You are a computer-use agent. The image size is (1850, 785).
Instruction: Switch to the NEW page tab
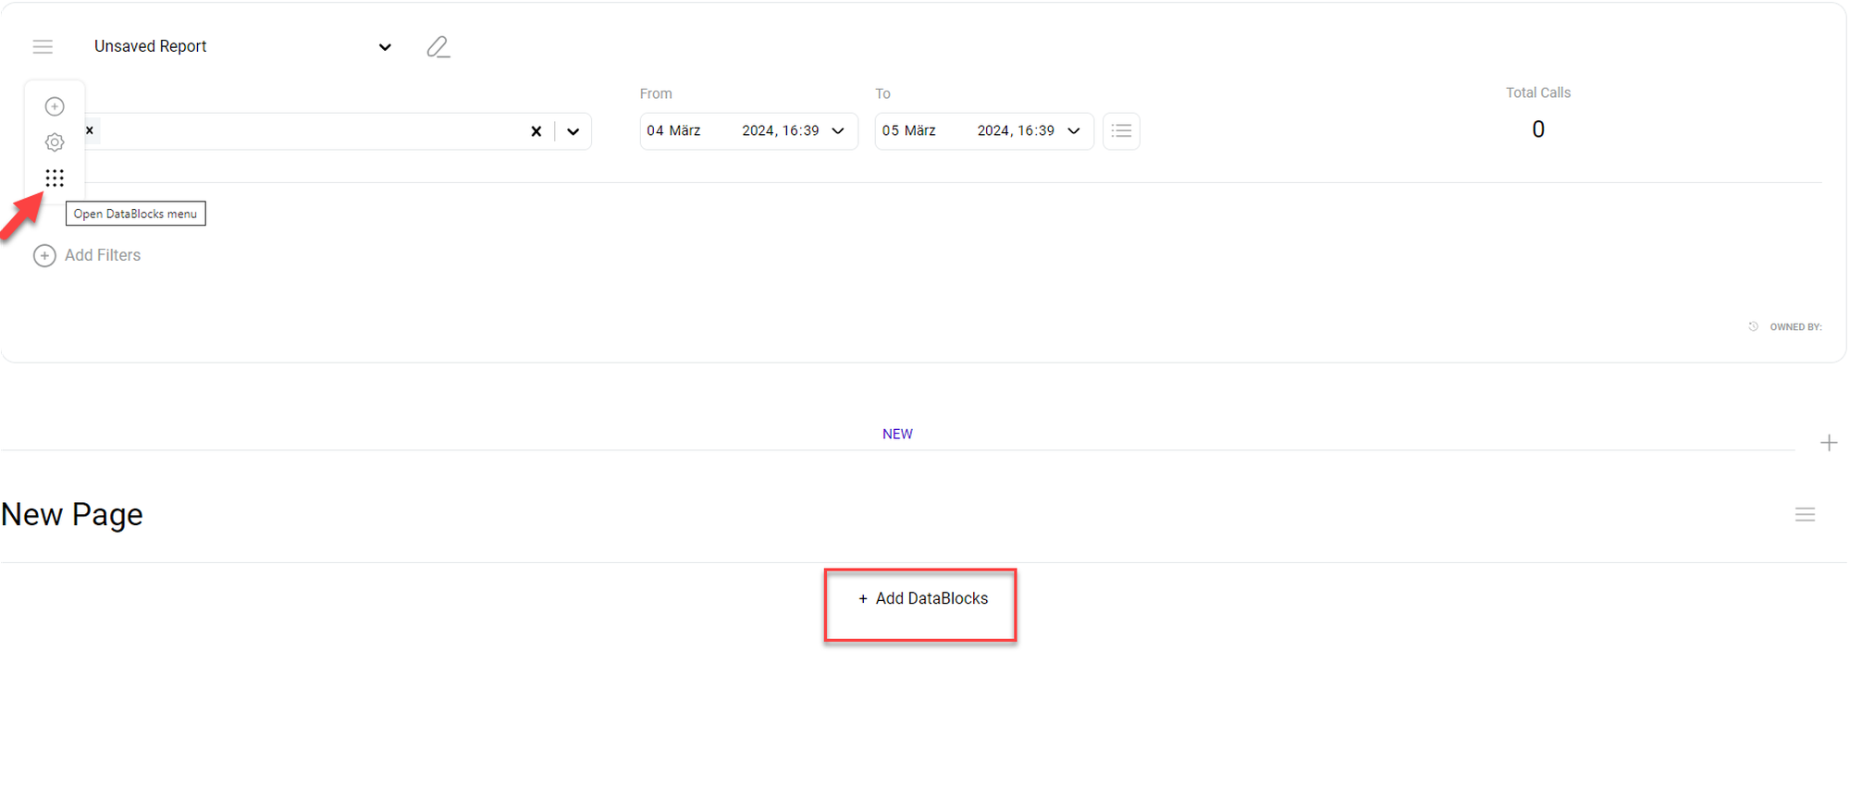coord(896,434)
